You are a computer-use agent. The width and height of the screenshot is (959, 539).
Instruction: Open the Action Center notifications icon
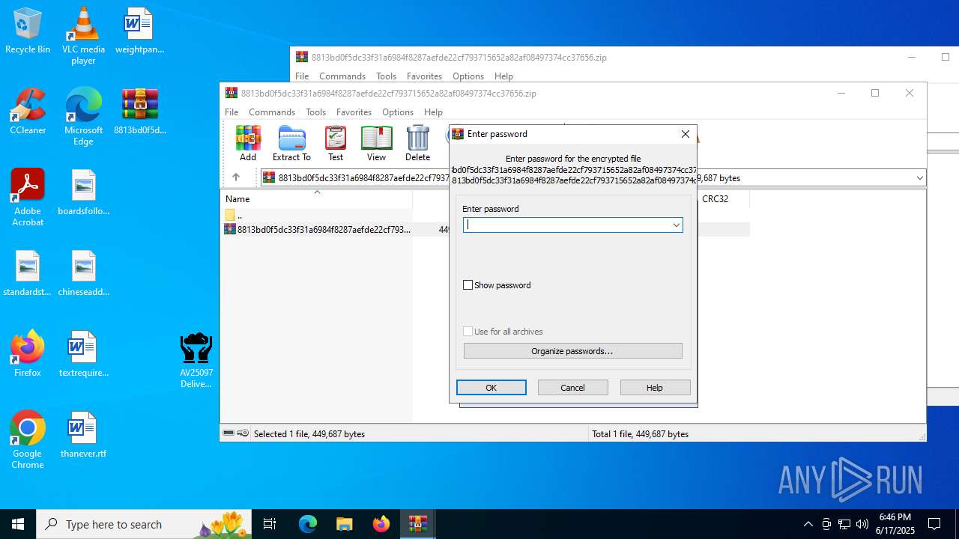[x=934, y=524]
